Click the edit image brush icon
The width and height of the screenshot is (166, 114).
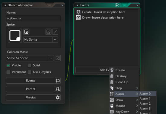tap(55, 32)
